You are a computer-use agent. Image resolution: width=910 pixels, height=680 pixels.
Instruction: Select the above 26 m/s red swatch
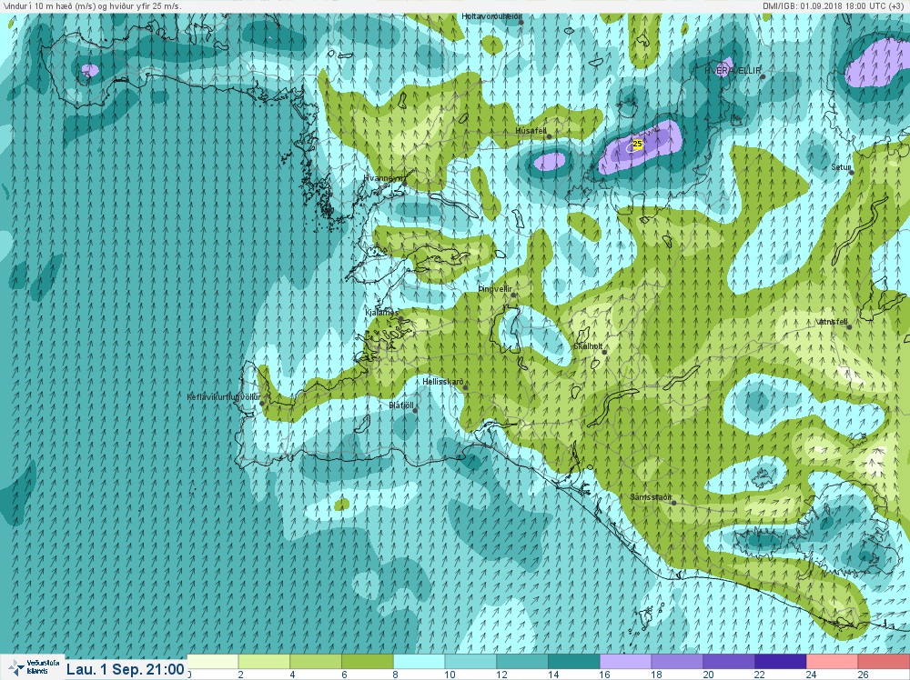pos(884,662)
